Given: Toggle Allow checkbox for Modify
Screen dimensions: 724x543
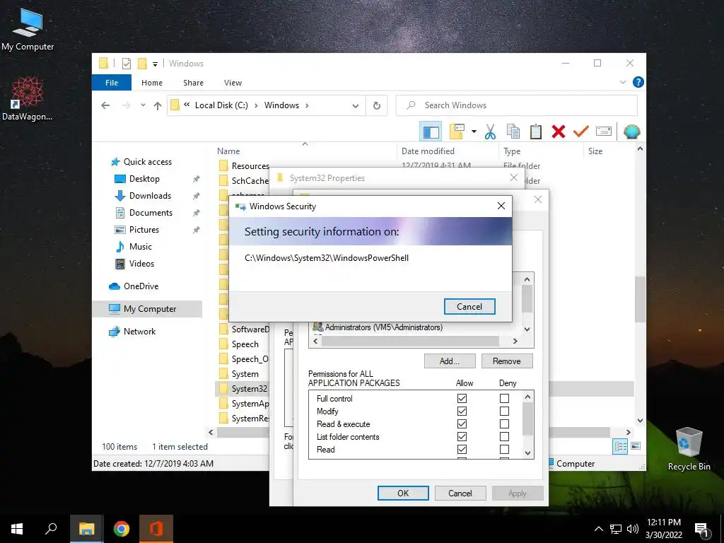Looking at the screenshot, I should tap(462, 411).
